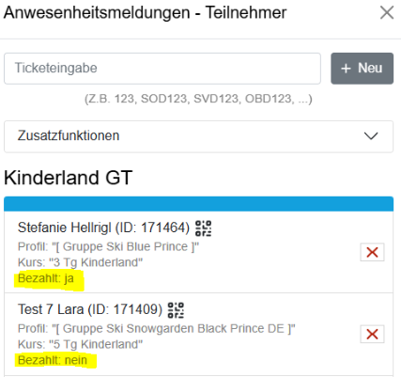Open QR code for Stefanie Hellrigl

point(203,228)
